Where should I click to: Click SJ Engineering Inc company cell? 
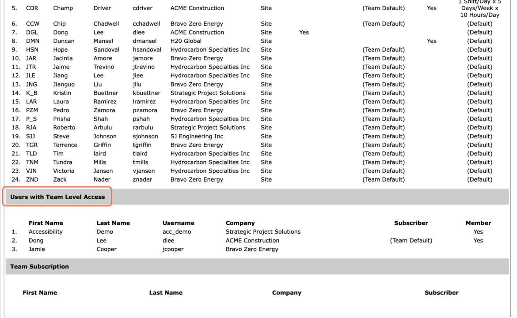click(x=197, y=136)
